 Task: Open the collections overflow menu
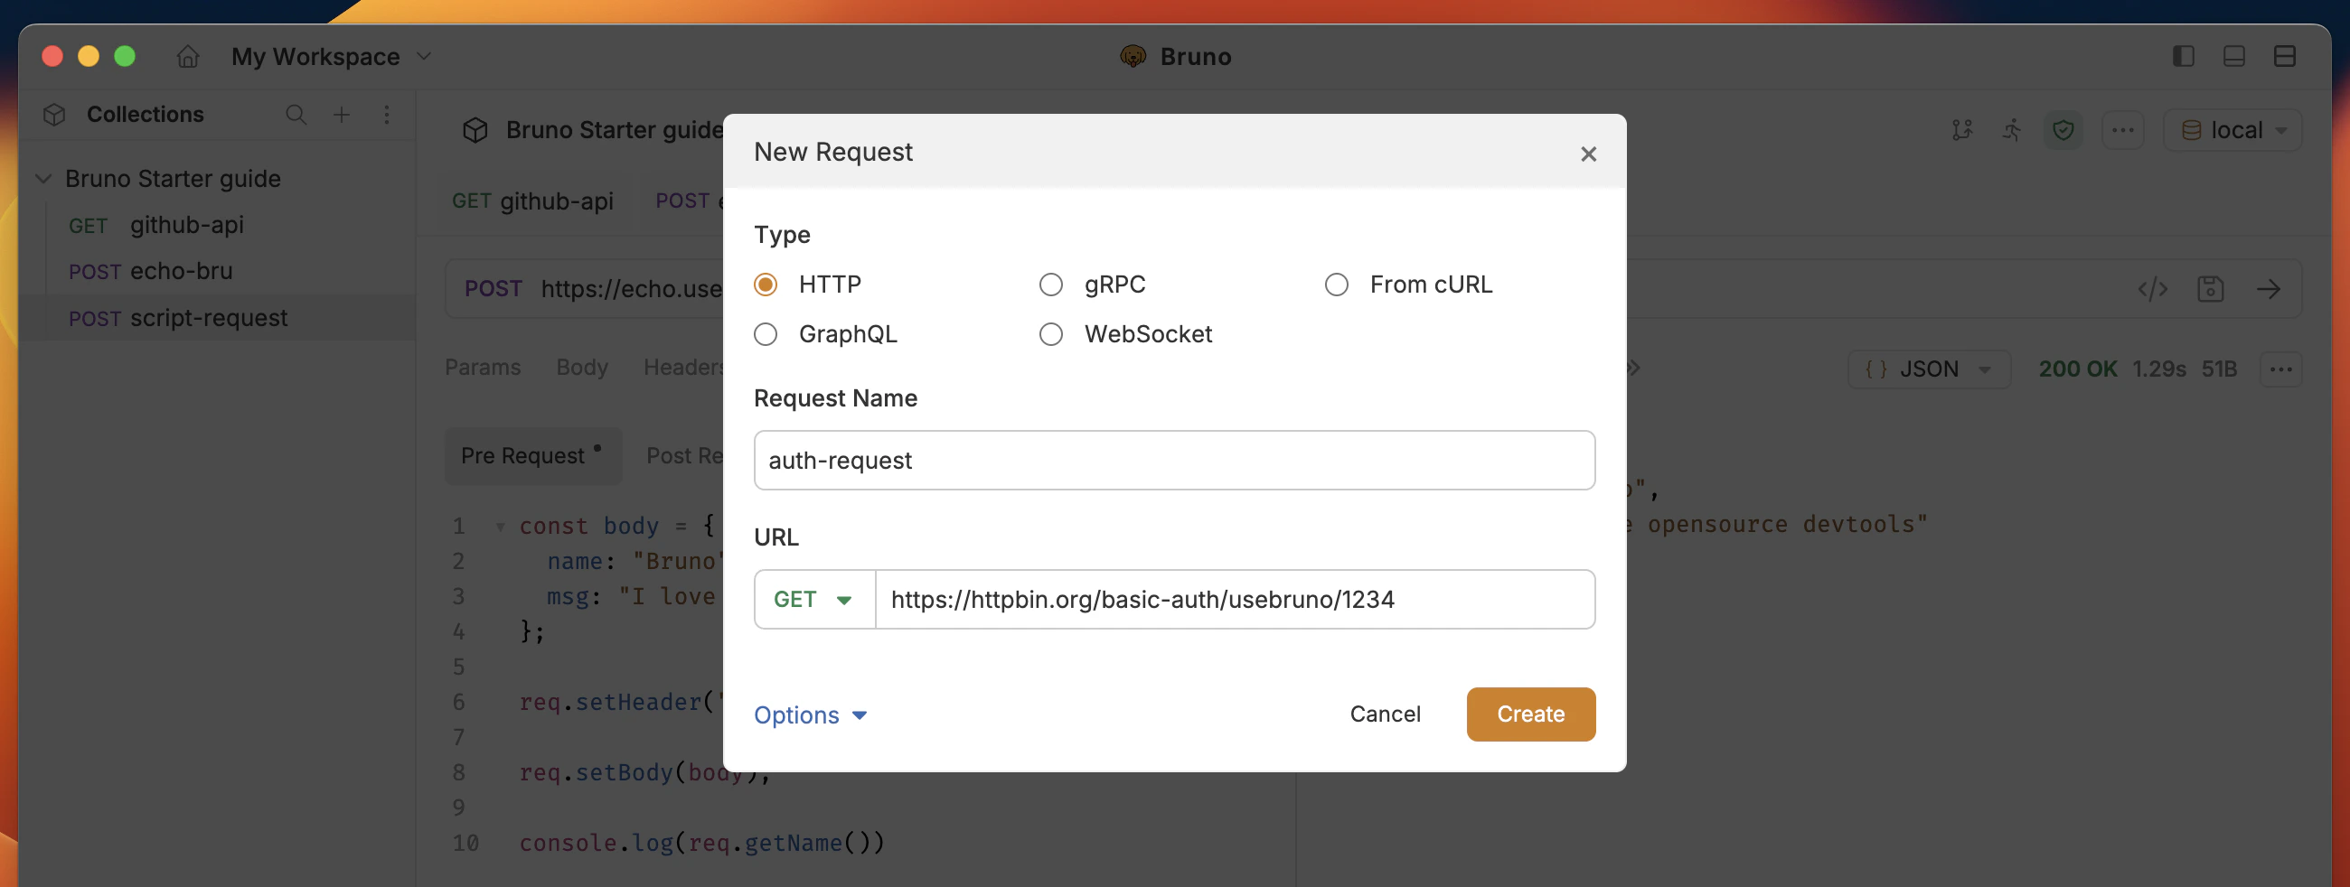[386, 116]
